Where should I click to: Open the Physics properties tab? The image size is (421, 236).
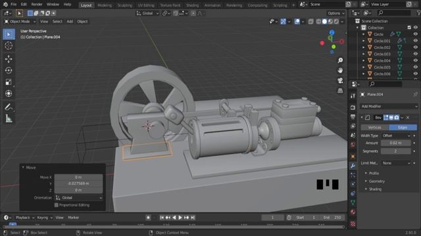[353, 184]
